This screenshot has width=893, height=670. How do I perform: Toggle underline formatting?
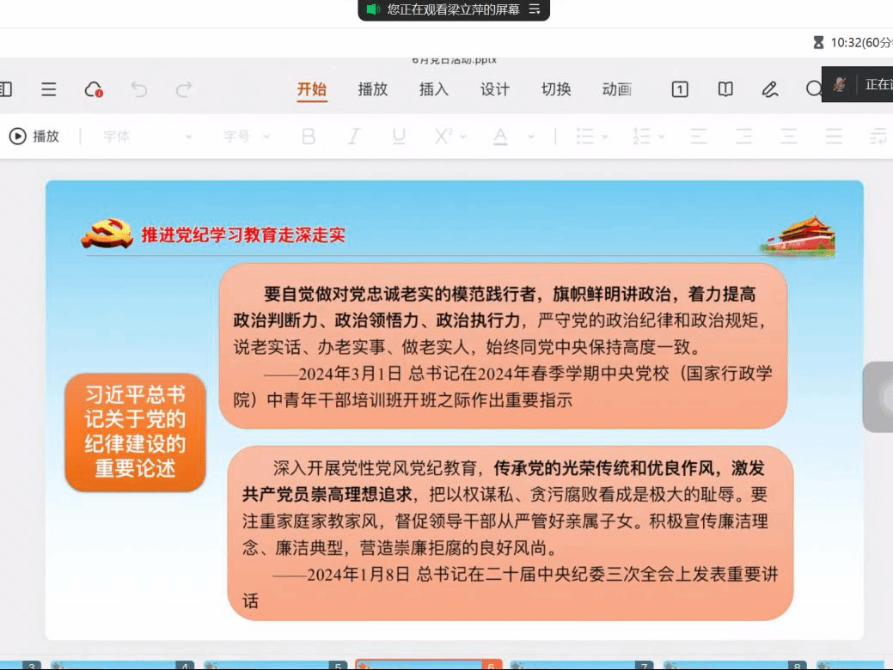tap(399, 137)
